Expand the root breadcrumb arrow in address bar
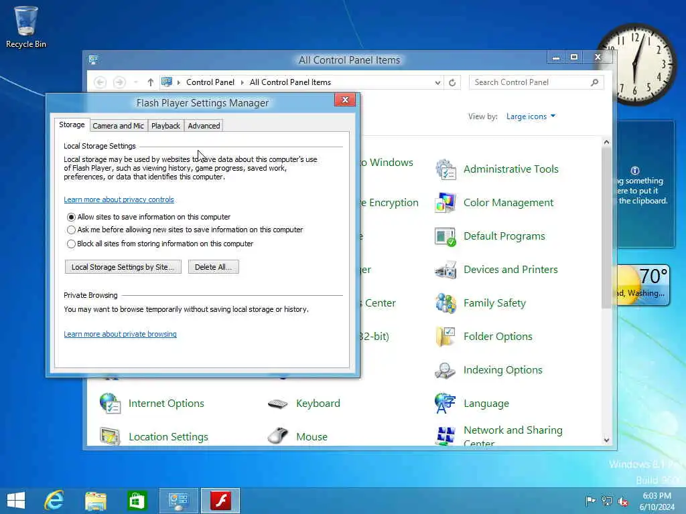The width and height of the screenshot is (686, 514). coord(178,82)
